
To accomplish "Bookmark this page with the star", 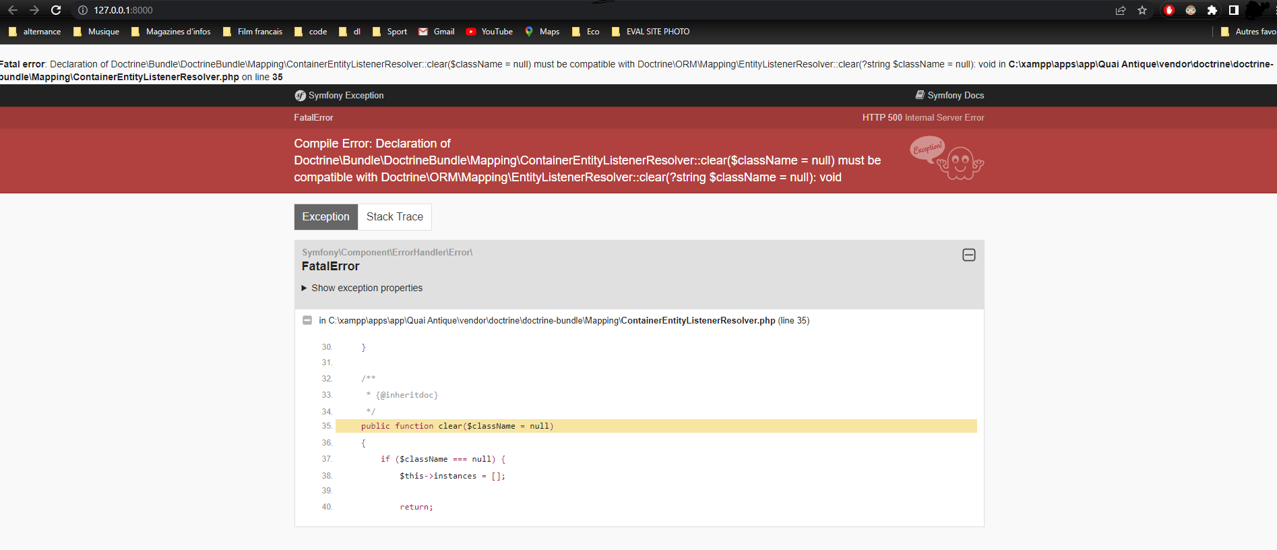I will [1142, 10].
